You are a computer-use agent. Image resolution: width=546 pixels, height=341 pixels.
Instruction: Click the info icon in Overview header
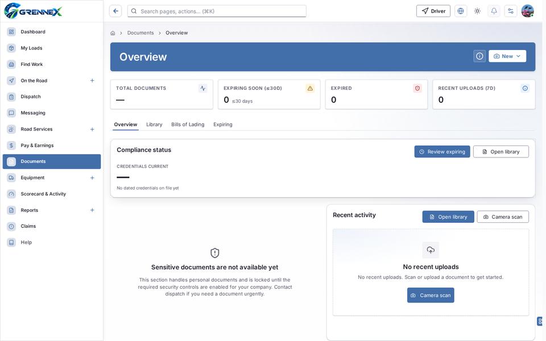[479, 56]
